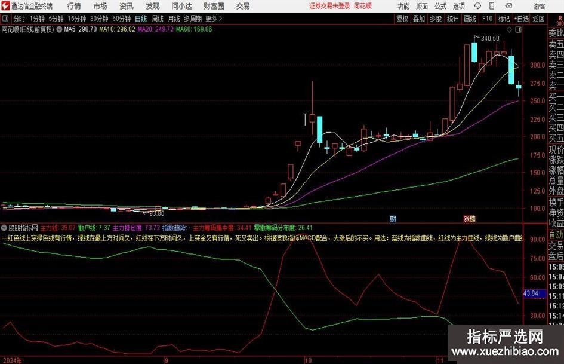Switch to the 5分钟 period tab

pyautogui.click(x=56, y=19)
